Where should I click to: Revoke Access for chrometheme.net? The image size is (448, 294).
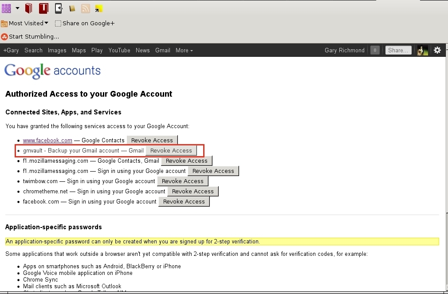[x=193, y=192]
